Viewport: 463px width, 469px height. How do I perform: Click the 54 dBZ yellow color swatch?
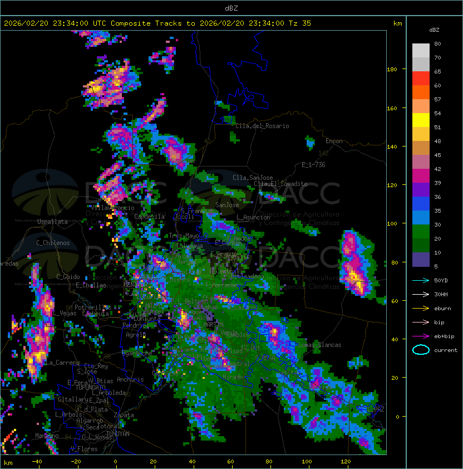(421, 120)
